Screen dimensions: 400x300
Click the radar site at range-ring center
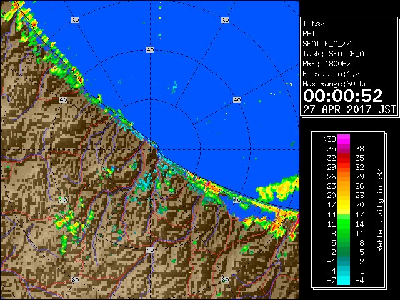tap(150, 150)
